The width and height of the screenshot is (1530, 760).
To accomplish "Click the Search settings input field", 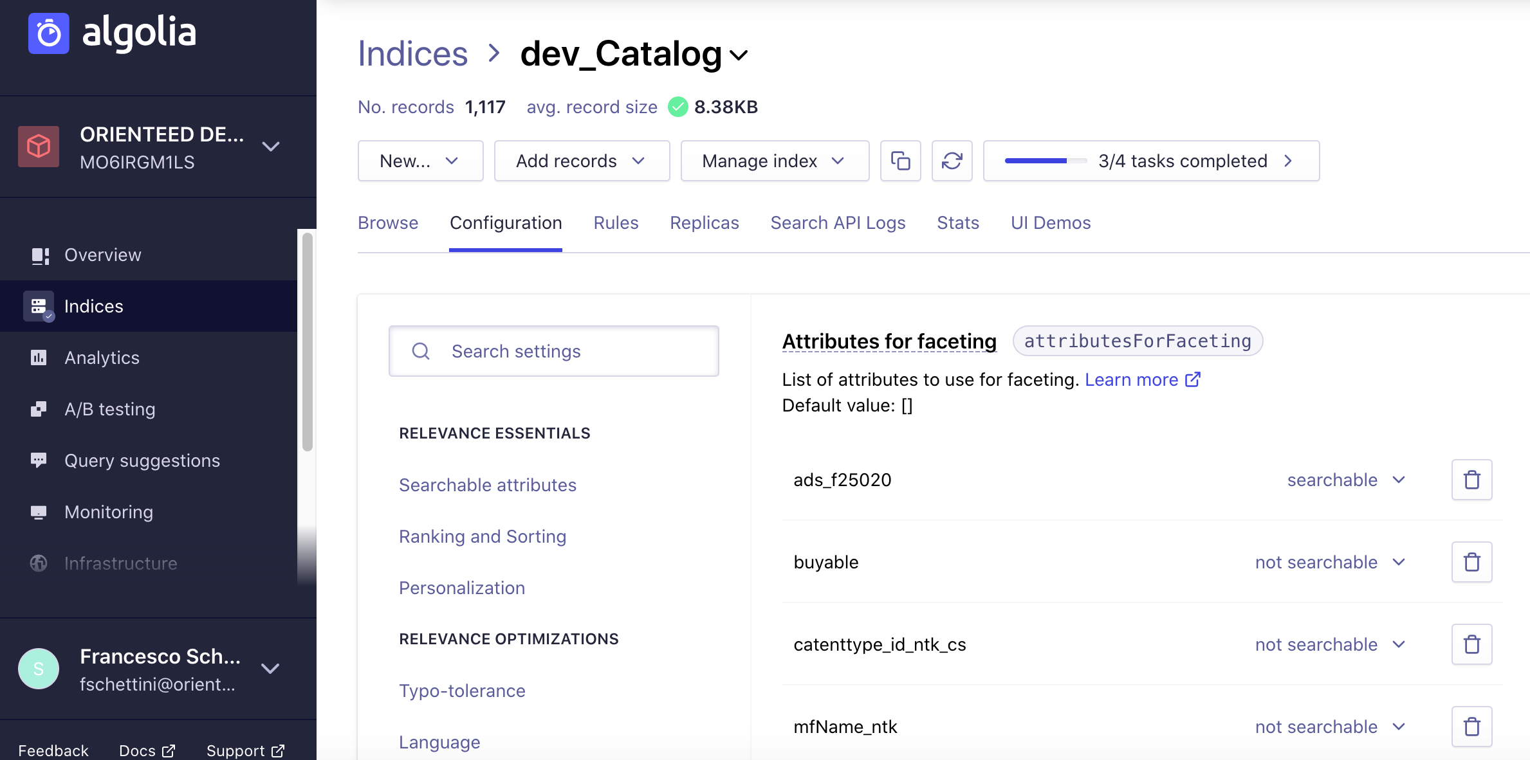I will point(553,351).
